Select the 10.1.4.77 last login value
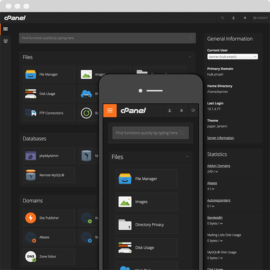The width and height of the screenshot is (270, 270). [x=214, y=109]
